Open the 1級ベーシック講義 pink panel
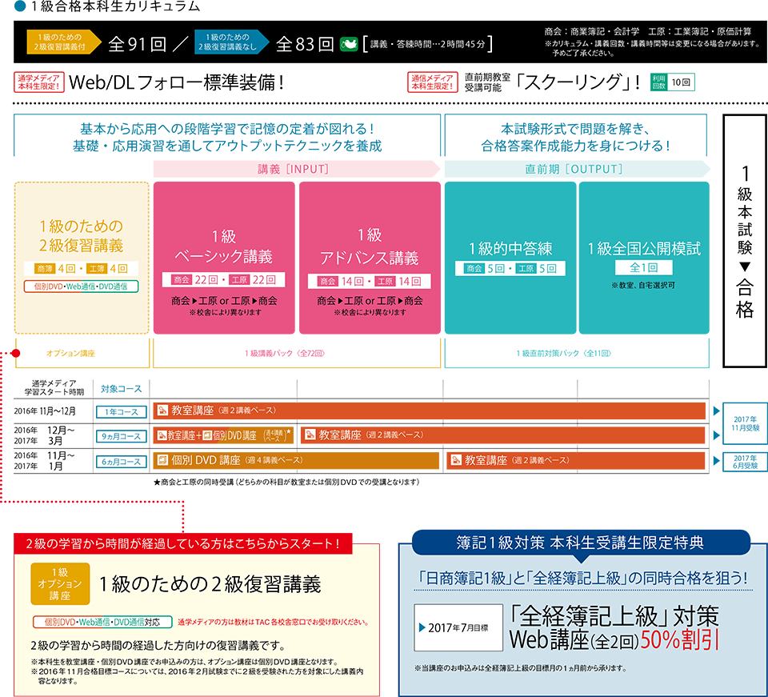Viewport: 768px width, 697px height. tap(224, 256)
